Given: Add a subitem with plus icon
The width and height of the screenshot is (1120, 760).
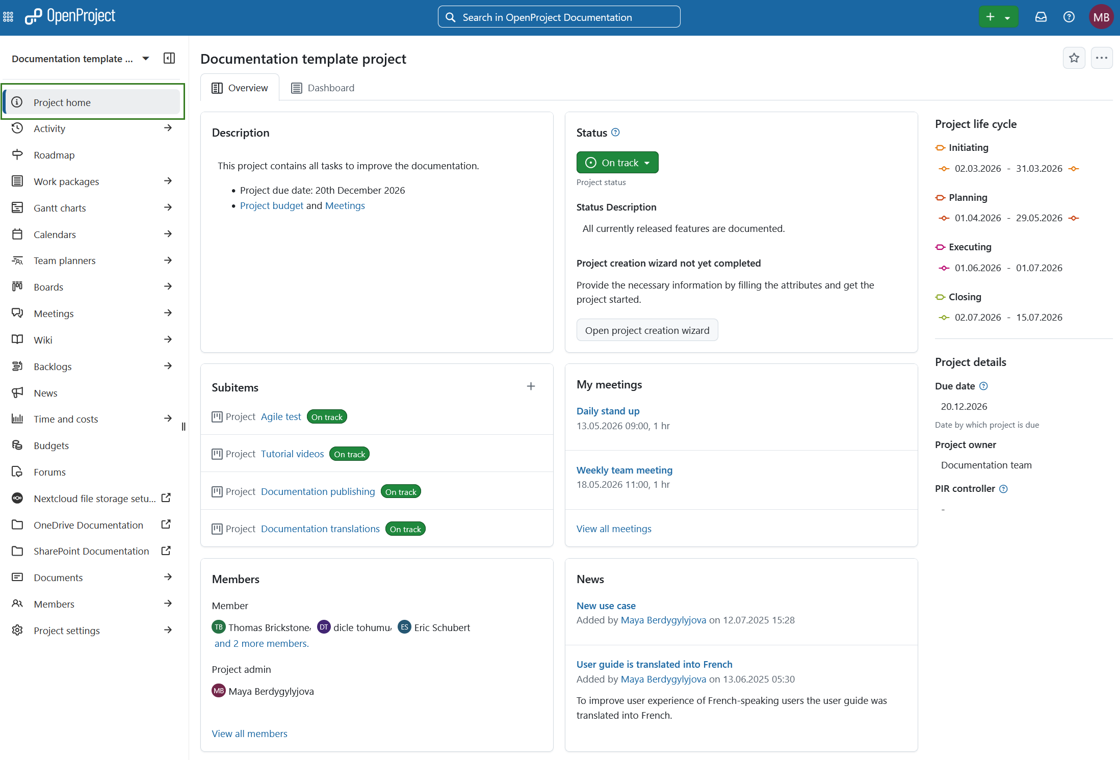Looking at the screenshot, I should [x=531, y=386].
